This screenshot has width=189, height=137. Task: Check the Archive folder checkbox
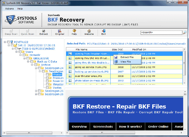tap(36, 65)
